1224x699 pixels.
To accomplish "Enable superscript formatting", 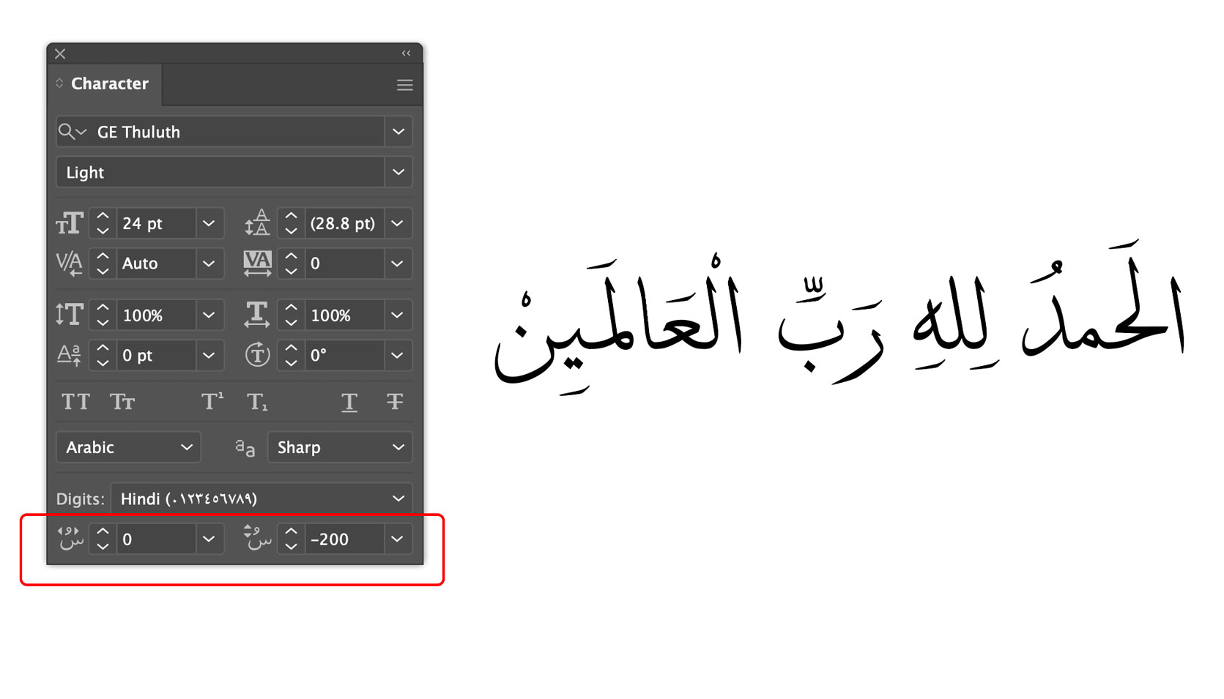I will click(x=212, y=401).
